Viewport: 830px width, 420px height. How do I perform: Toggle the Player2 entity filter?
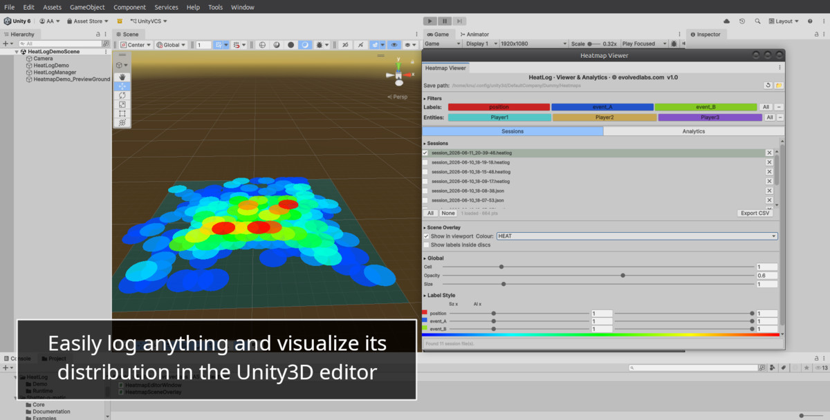tap(605, 117)
